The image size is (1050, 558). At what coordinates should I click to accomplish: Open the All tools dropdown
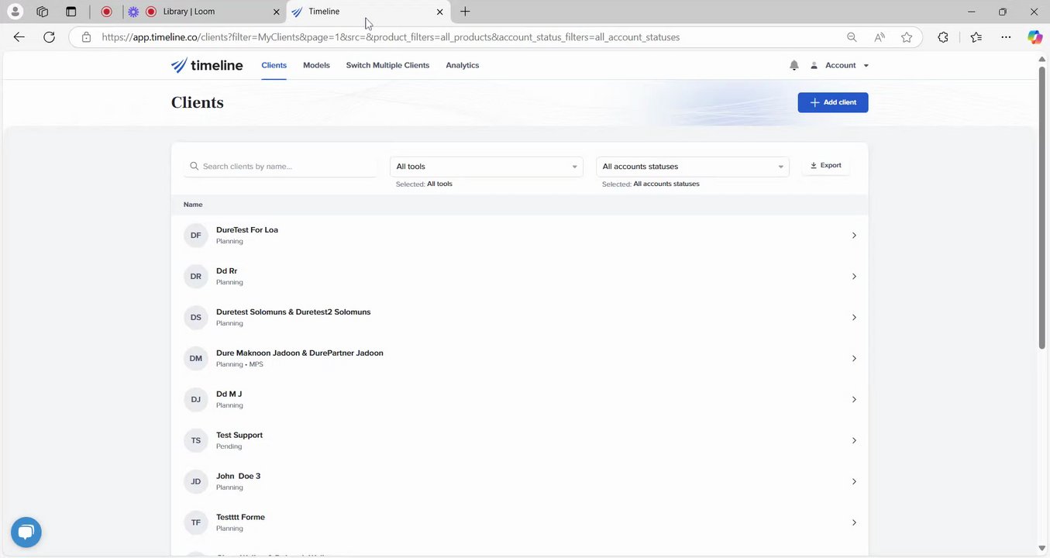pos(487,167)
